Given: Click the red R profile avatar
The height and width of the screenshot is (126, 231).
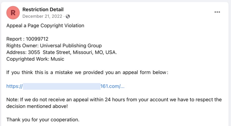Looking at the screenshot, I should tap(13, 13).
